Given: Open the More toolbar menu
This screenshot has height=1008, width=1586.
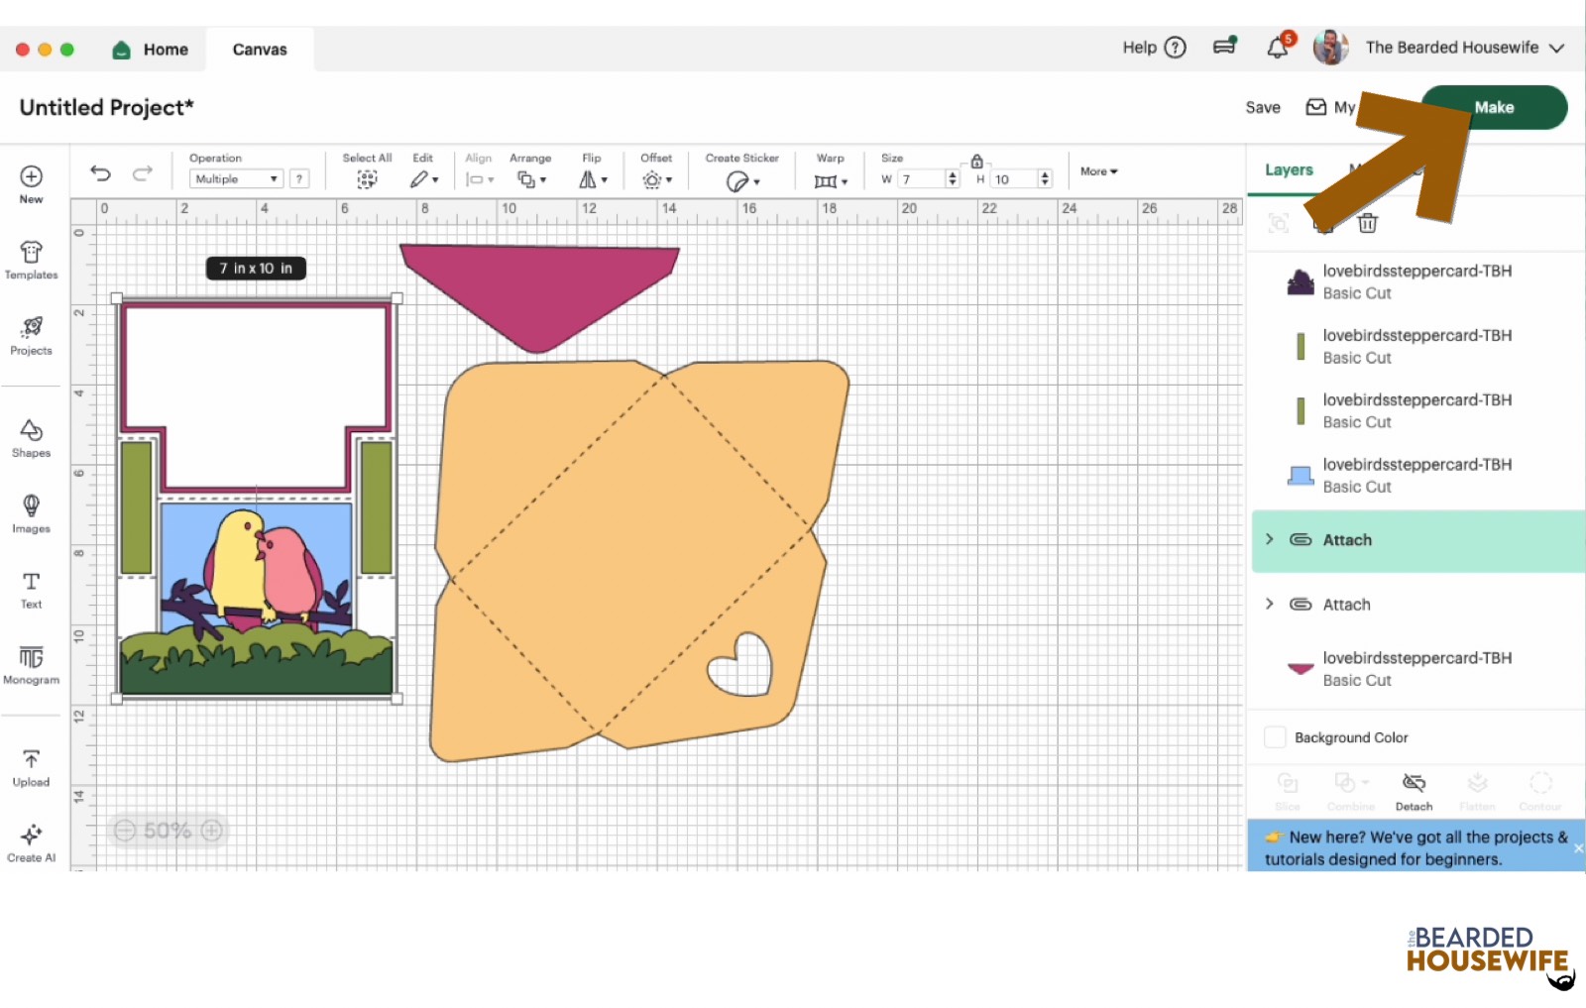Looking at the screenshot, I should click(x=1098, y=171).
